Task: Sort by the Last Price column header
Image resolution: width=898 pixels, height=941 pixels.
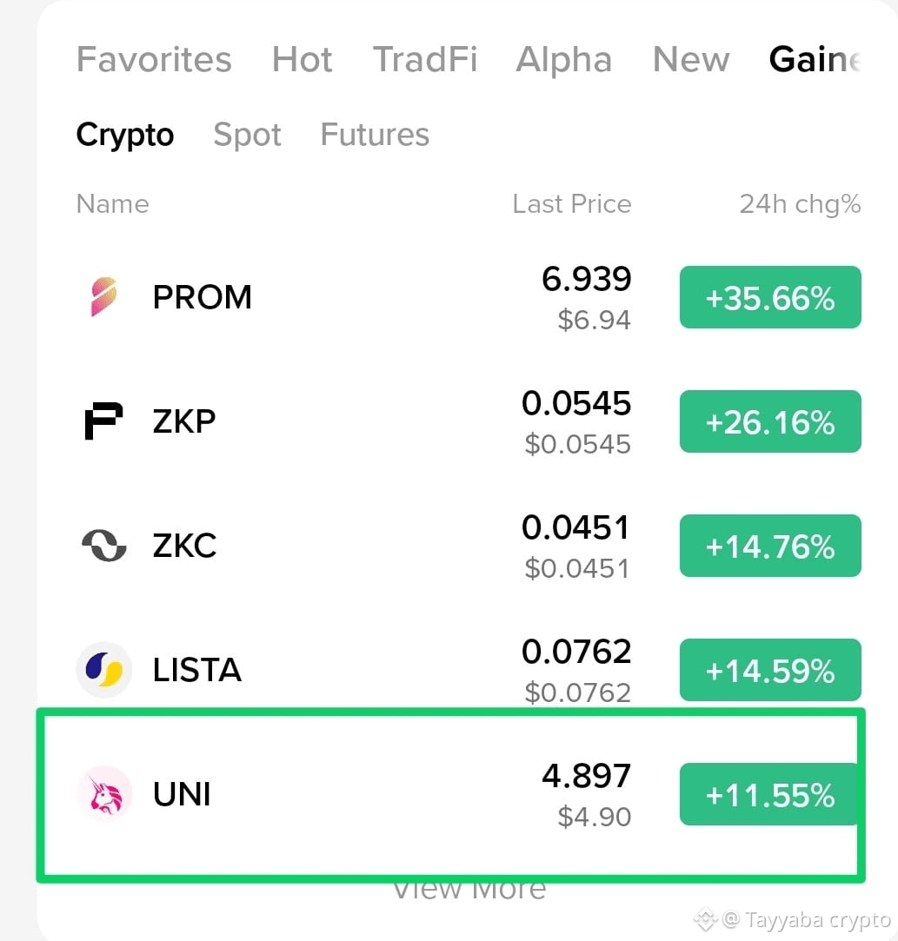Action: click(x=572, y=204)
